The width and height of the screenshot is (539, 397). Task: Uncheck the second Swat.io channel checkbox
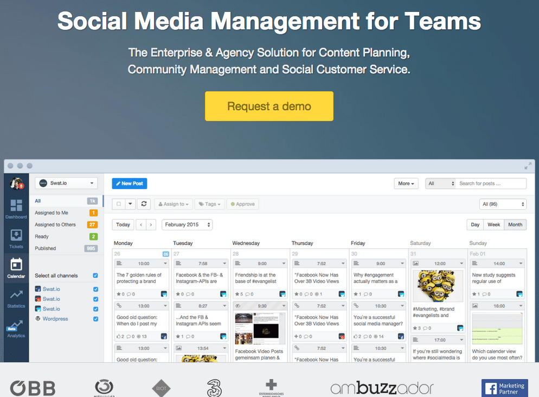click(95, 299)
